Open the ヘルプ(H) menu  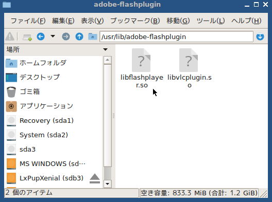click(x=246, y=21)
